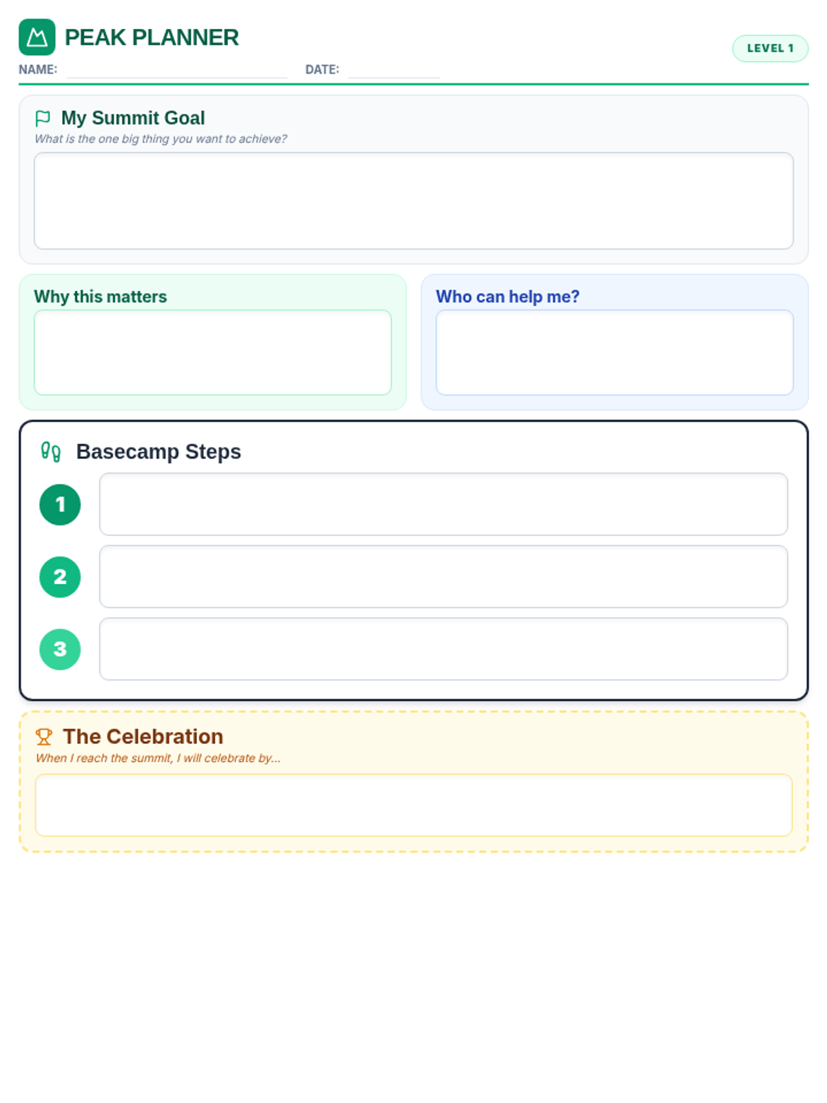
Task: Click inside the Why this matters box
Action: (x=213, y=352)
